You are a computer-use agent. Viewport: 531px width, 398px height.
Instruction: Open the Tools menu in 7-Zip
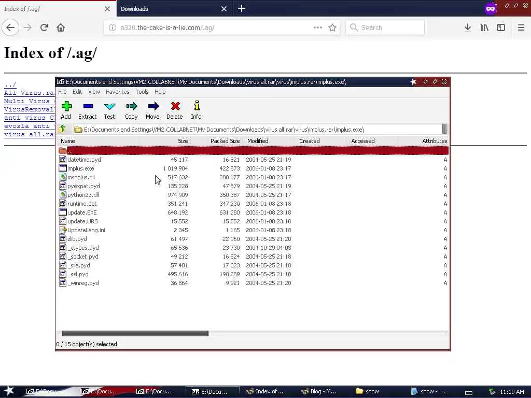(x=142, y=92)
